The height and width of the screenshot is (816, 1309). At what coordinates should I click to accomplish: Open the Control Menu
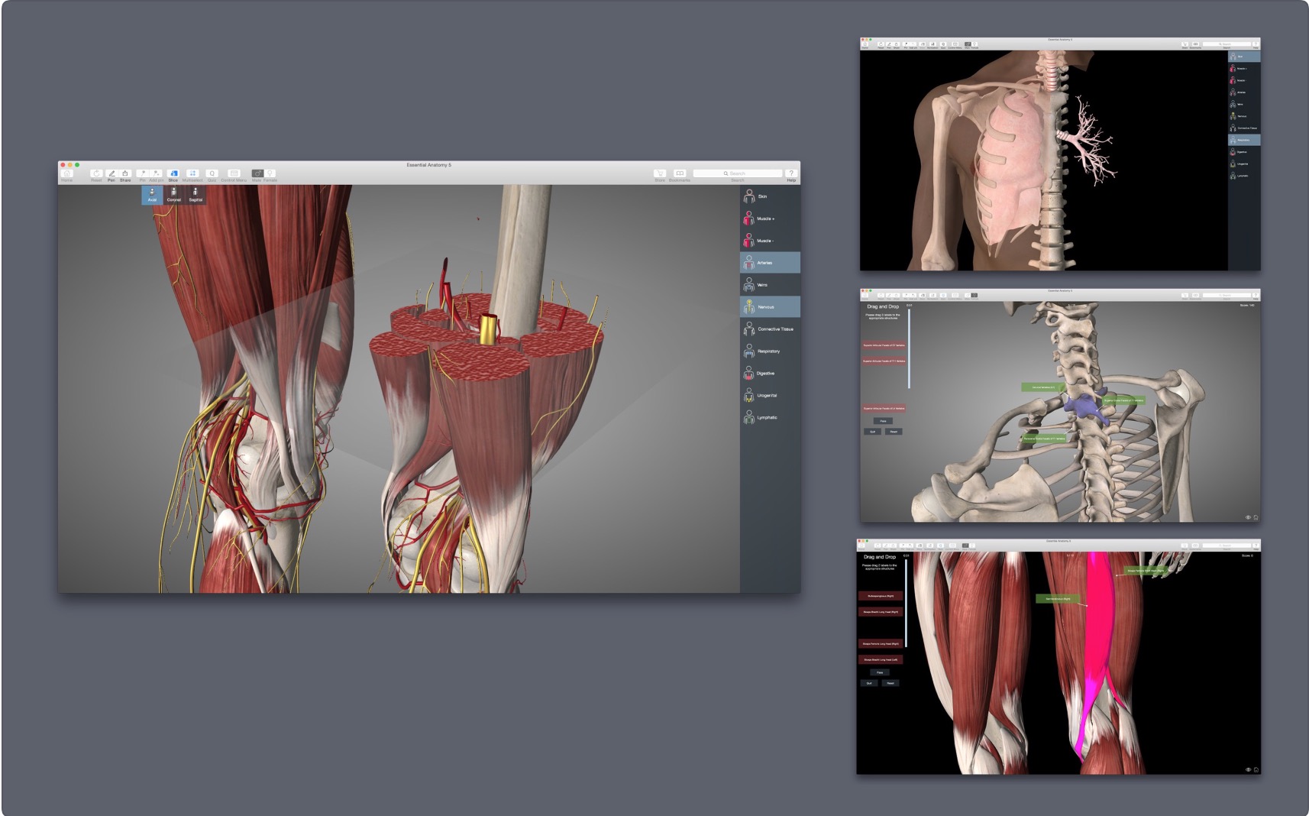tap(234, 174)
